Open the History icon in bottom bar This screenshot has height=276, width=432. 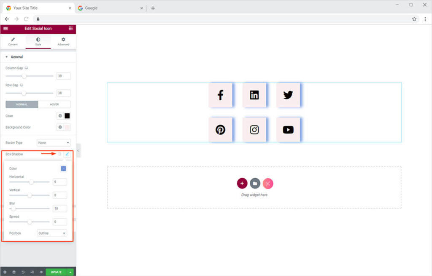click(x=23, y=272)
